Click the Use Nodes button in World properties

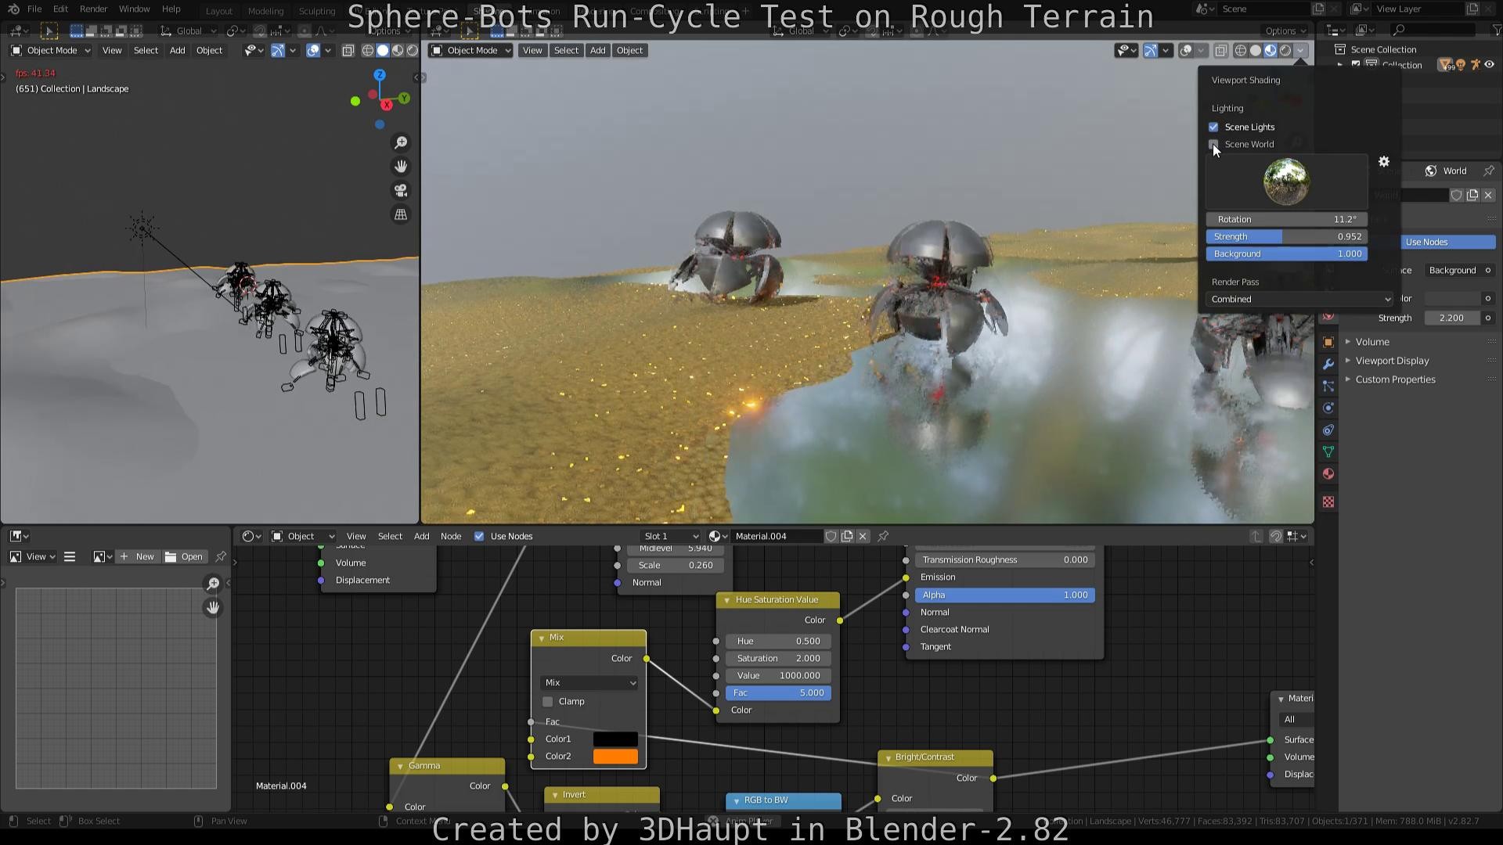tap(1447, 242)
